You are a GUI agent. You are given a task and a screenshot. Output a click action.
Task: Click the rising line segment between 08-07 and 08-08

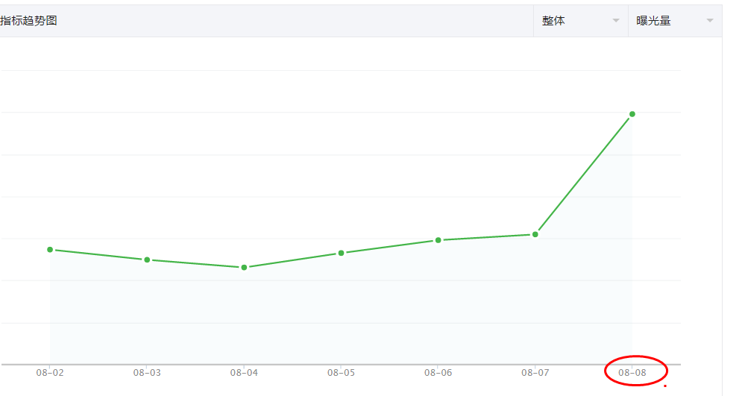point(583,175)
